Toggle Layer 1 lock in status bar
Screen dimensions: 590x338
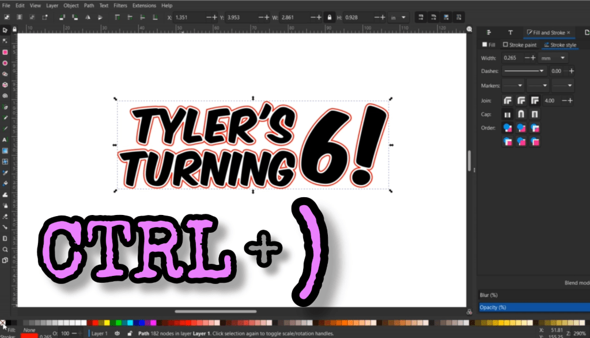[x=128, y=333]
